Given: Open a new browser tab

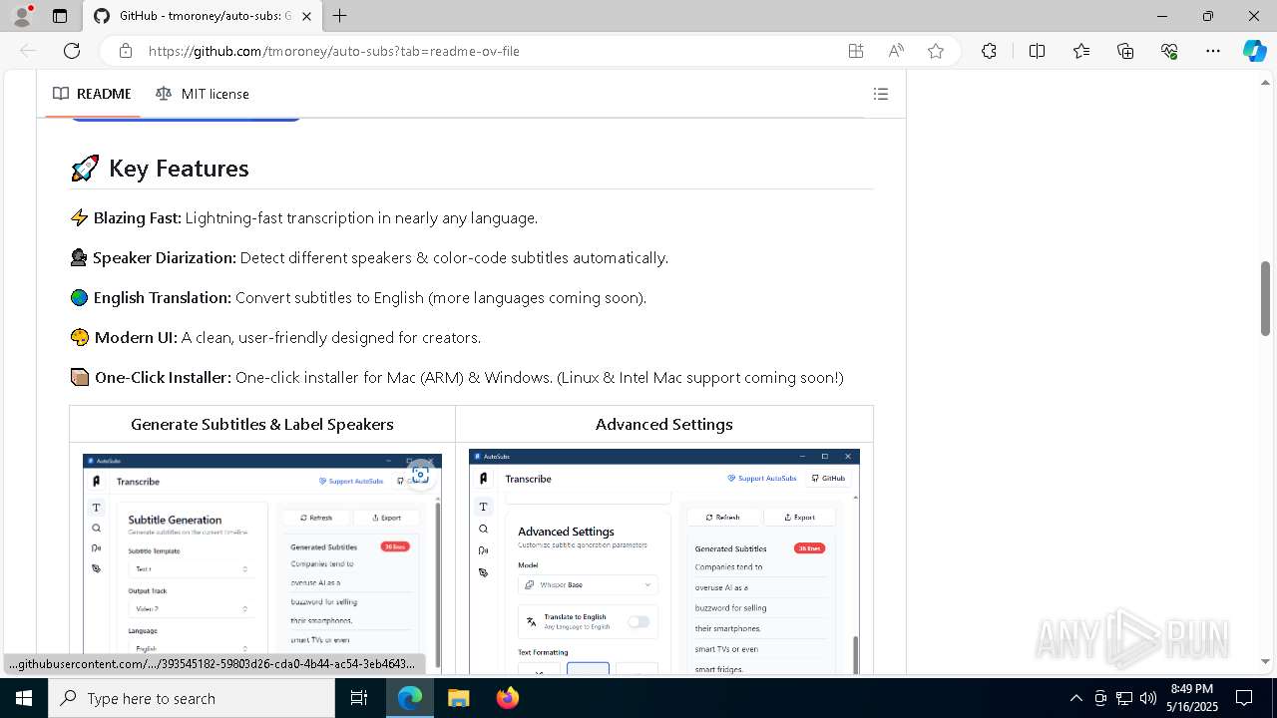Looking at the screenshot, I should (x=340, y=16).
